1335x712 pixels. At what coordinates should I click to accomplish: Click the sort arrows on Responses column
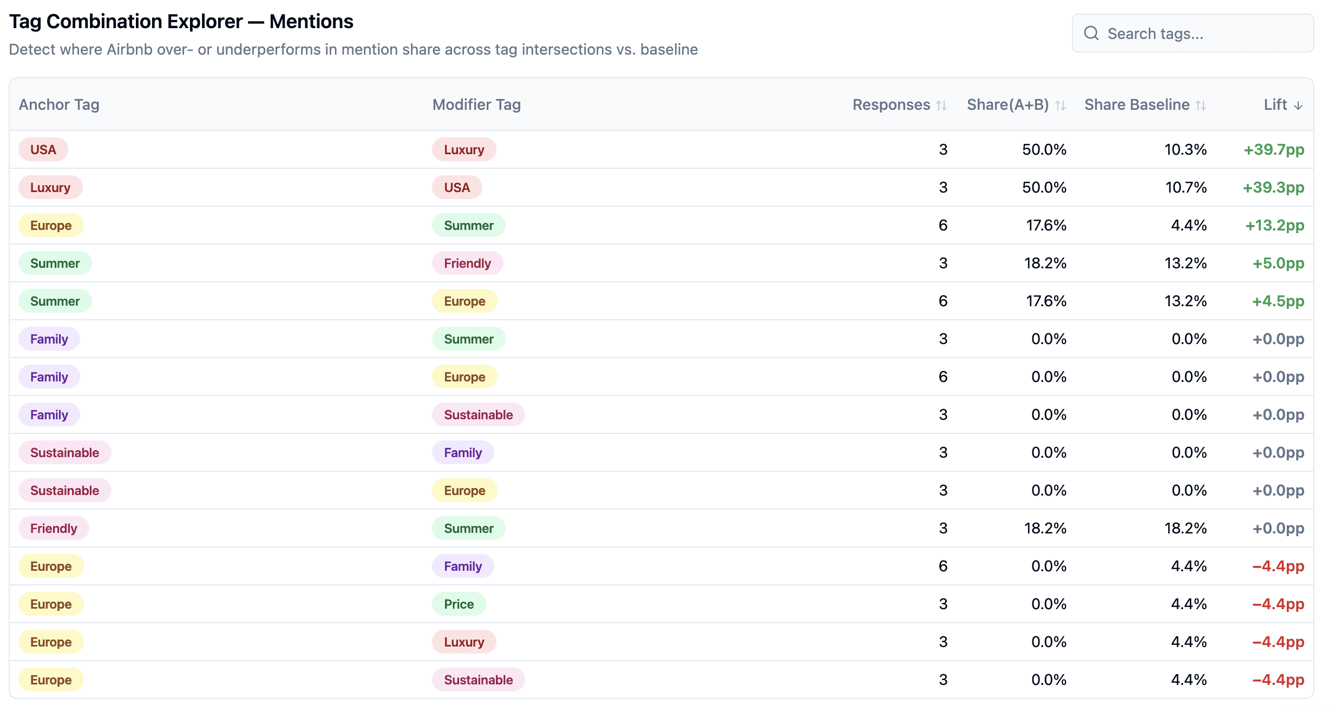point(941,105)
